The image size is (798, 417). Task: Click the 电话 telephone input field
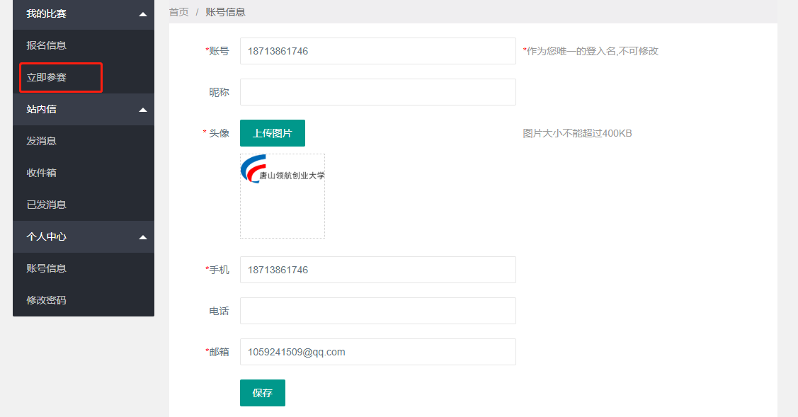[377, 311]
